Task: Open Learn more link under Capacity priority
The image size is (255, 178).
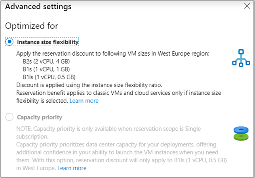Action: pos(72,168)
